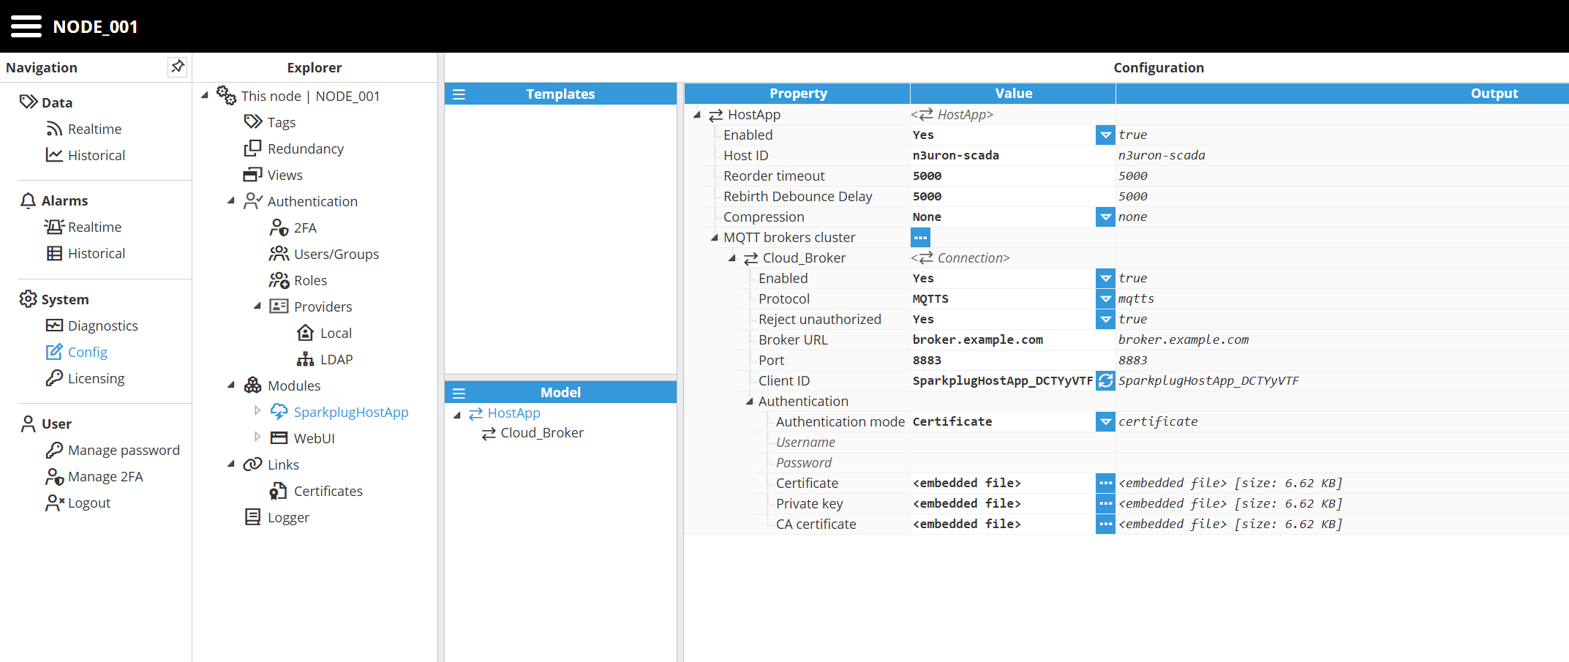Image resolution: width=1569 pixels, height=662 pixels.
Task: Click the Model panel menu icon
Action: click(x=459, y=393)
